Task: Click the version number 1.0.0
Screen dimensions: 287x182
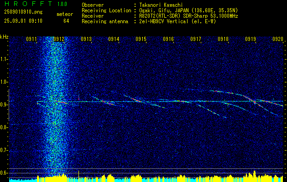Action: click(x=62, y=4)
